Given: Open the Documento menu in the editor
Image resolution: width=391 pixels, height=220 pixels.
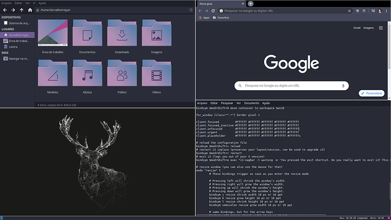Looking at the screenshot, I should point(252,103).
